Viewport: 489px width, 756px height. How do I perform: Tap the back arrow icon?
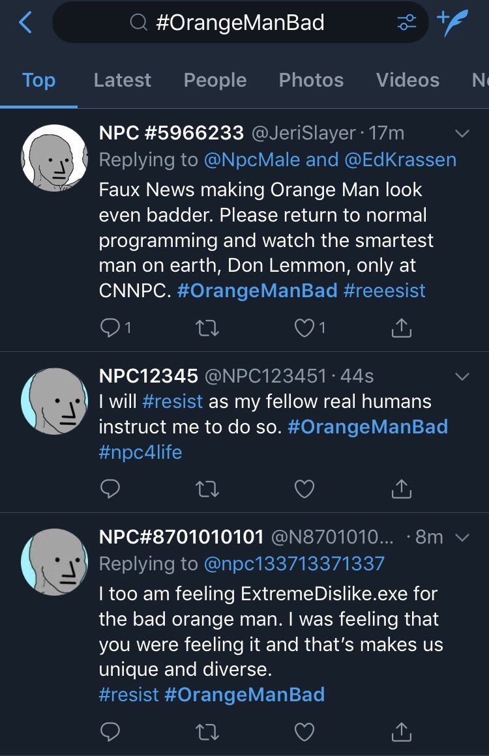[25, 23]
